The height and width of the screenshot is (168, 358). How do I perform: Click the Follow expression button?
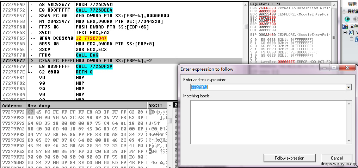(289, 158)
